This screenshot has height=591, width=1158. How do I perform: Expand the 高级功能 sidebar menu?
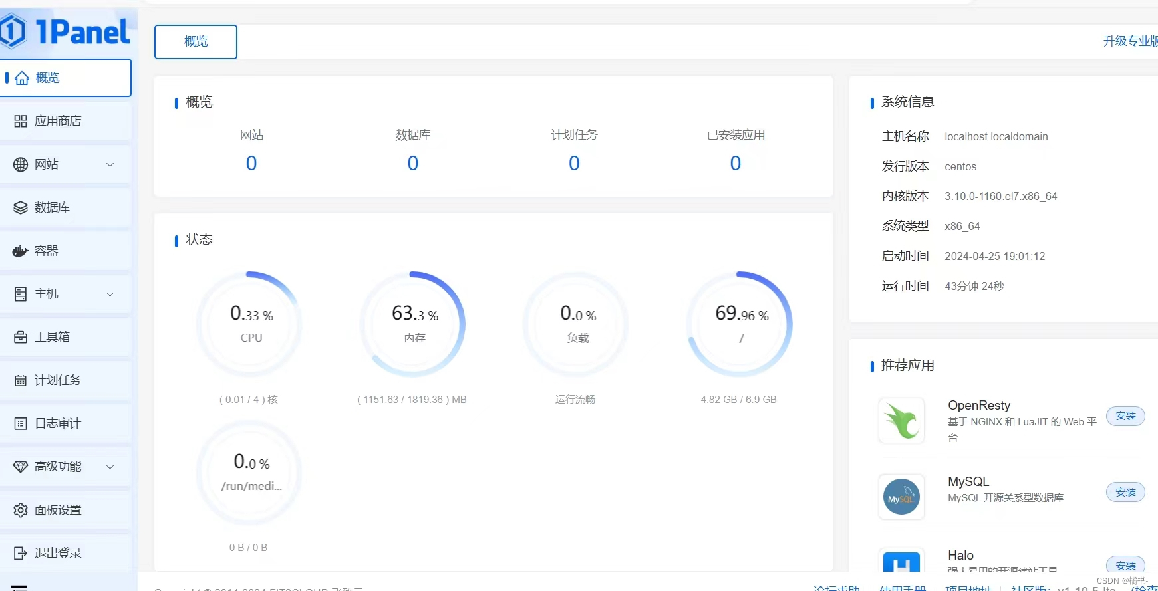click(x=110, y=467)
